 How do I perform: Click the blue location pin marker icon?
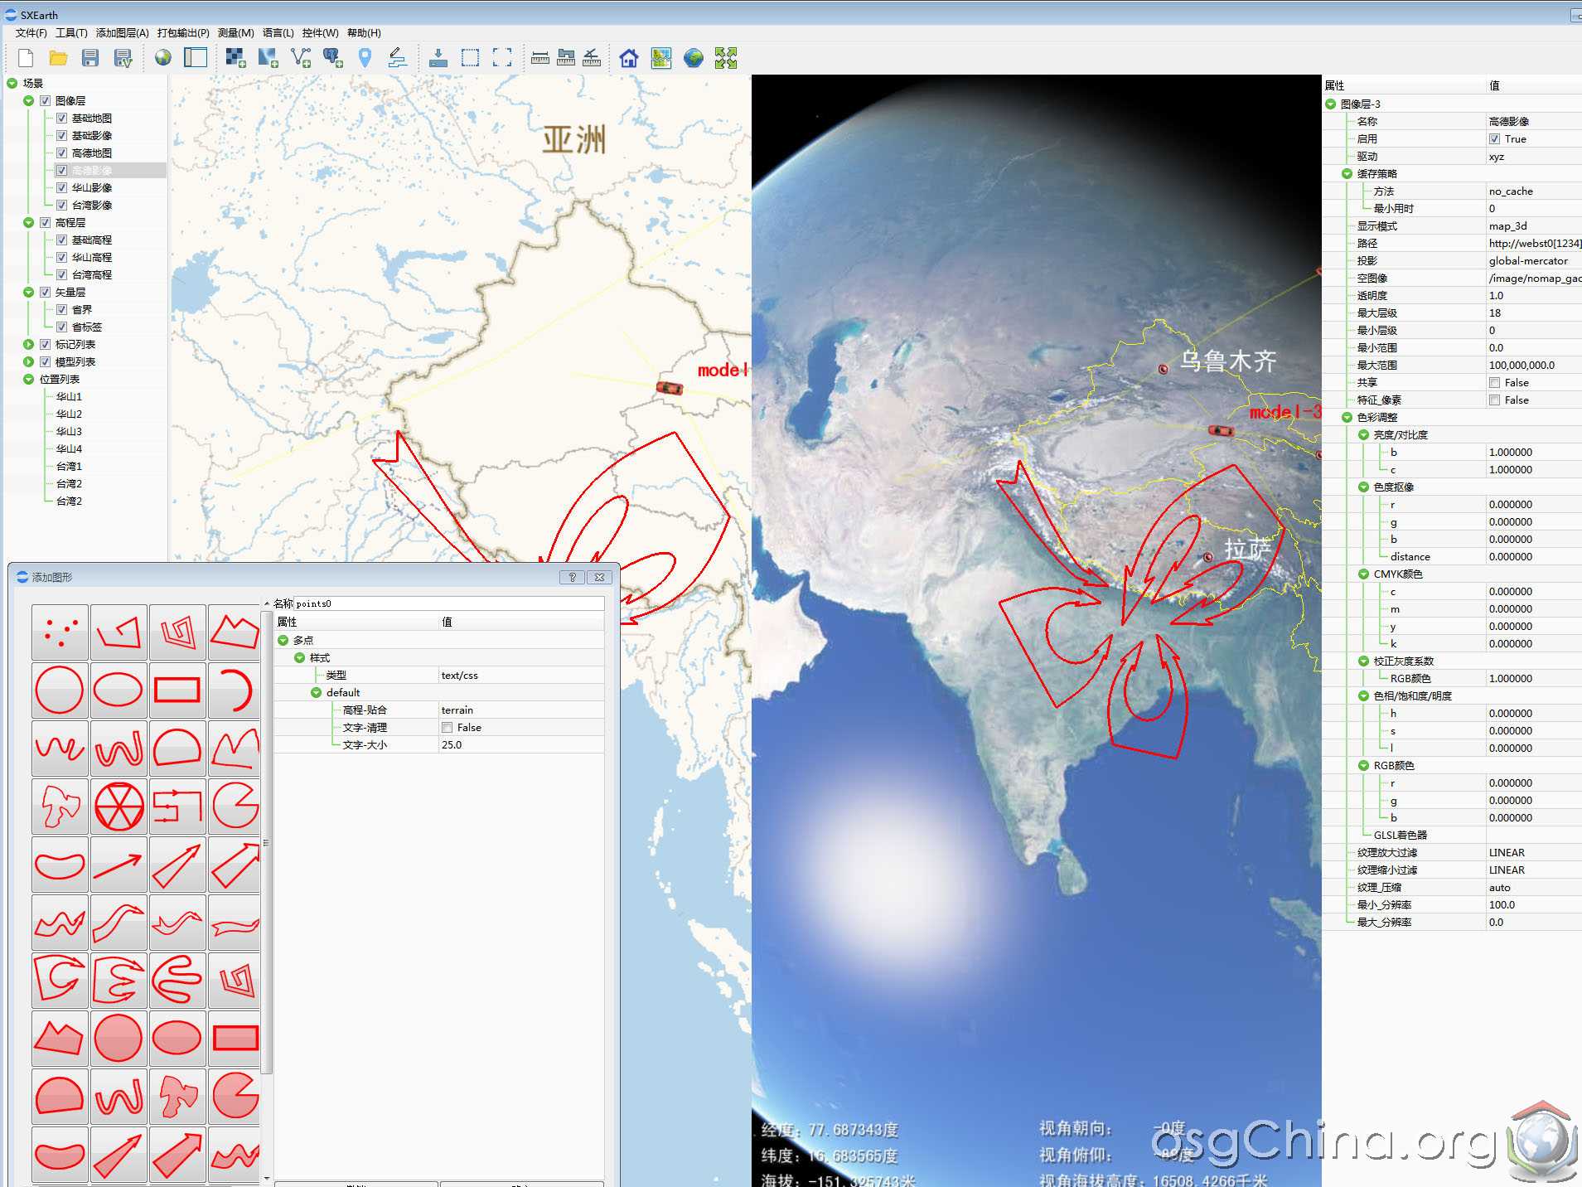point(365,57)
